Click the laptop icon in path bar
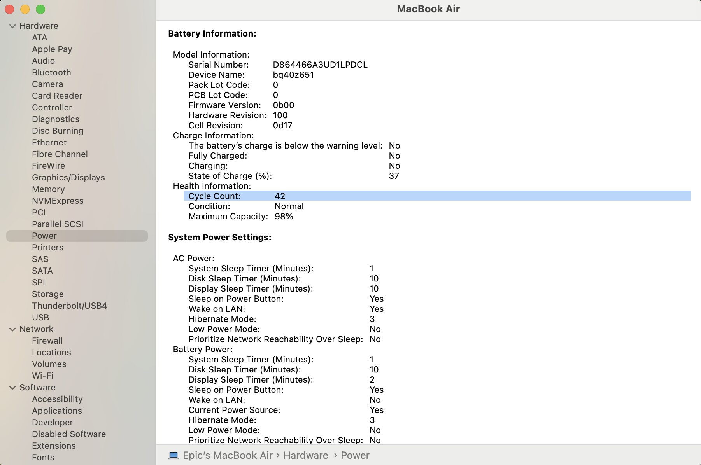This screenshot has width=701, height=465. point(173,455)
